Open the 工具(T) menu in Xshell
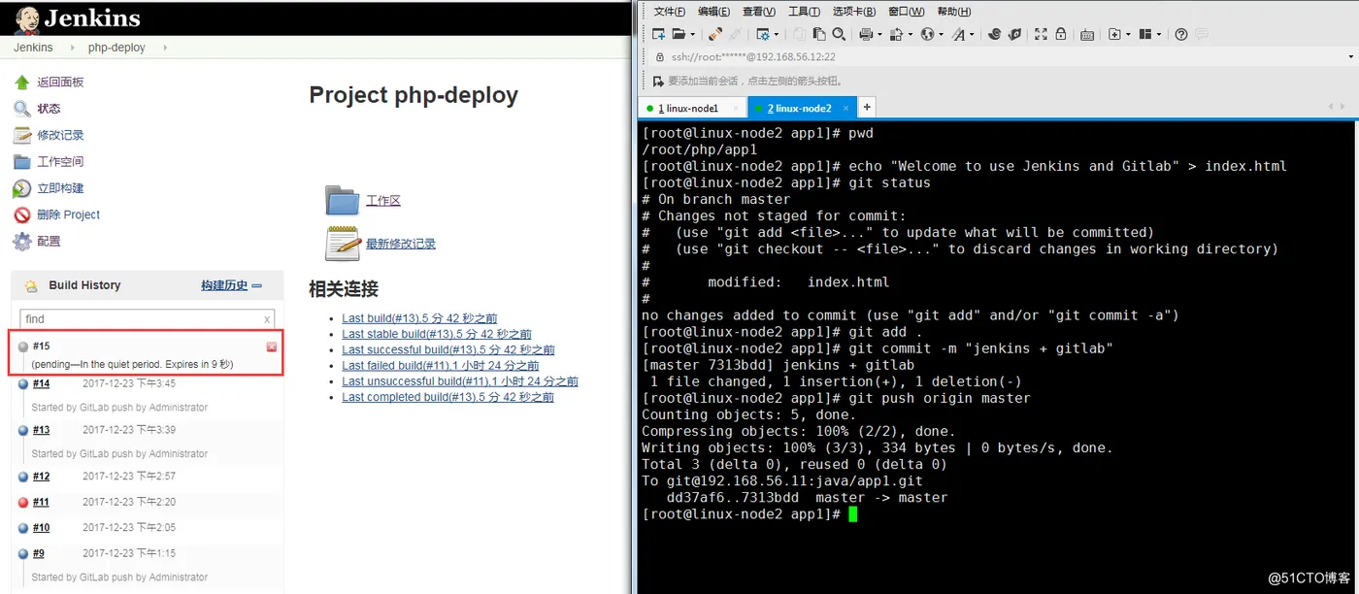This screenshot has height=594, width=1359. click(804, 12)
